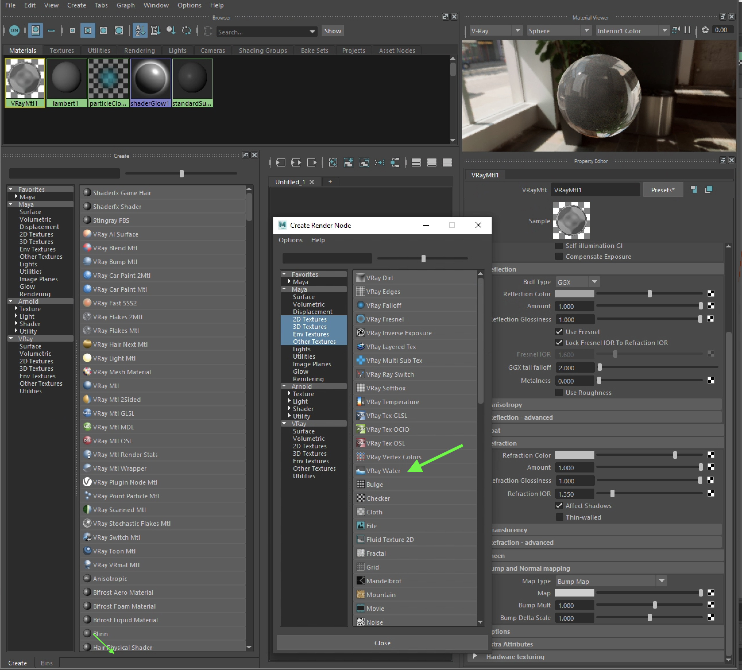Close the Create Render Node dialog with Close button
Screen dimensions: 742x670
point(382,643)
